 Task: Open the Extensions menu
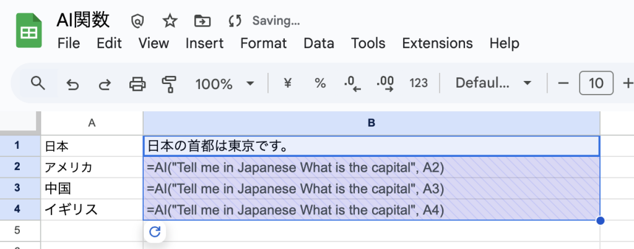437,43
